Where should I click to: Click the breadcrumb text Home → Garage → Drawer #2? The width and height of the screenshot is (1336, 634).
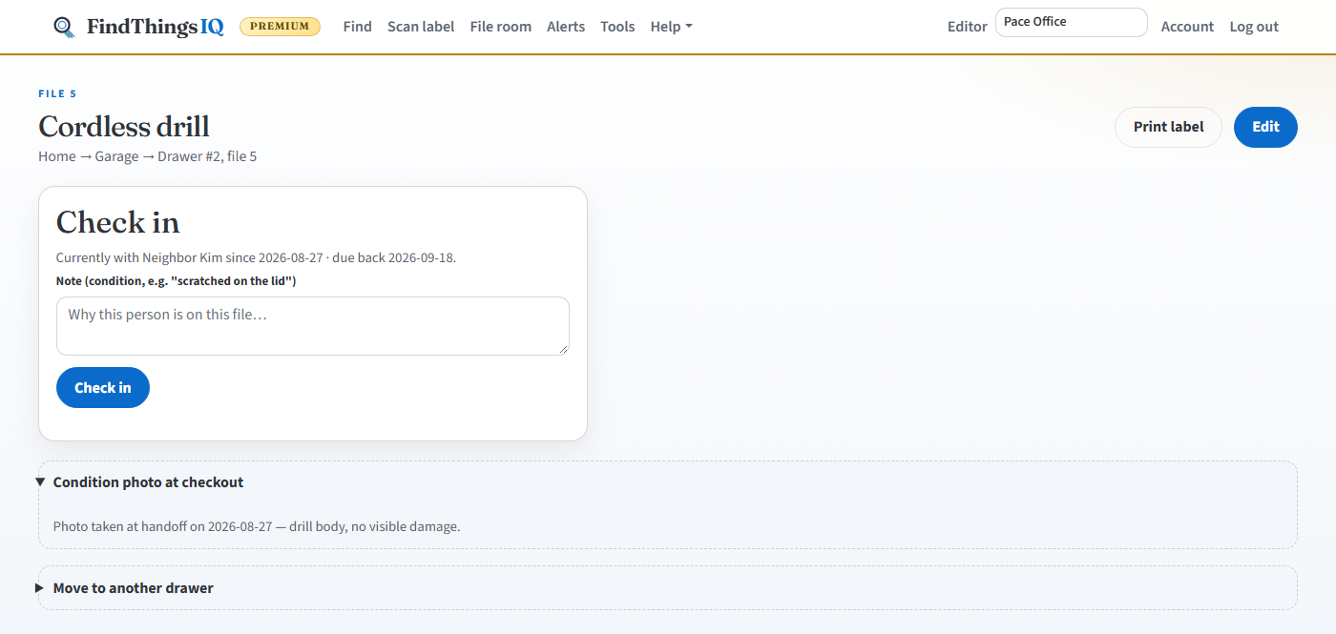(x=130, y=156)
